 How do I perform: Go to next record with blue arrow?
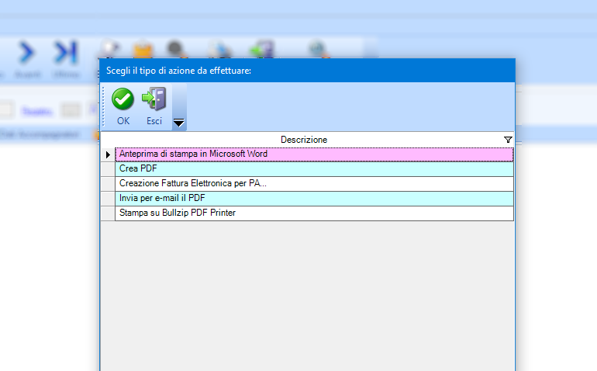click(x=27, y=53)
